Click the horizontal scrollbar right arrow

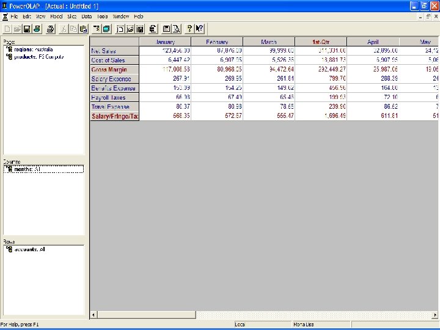436,315
